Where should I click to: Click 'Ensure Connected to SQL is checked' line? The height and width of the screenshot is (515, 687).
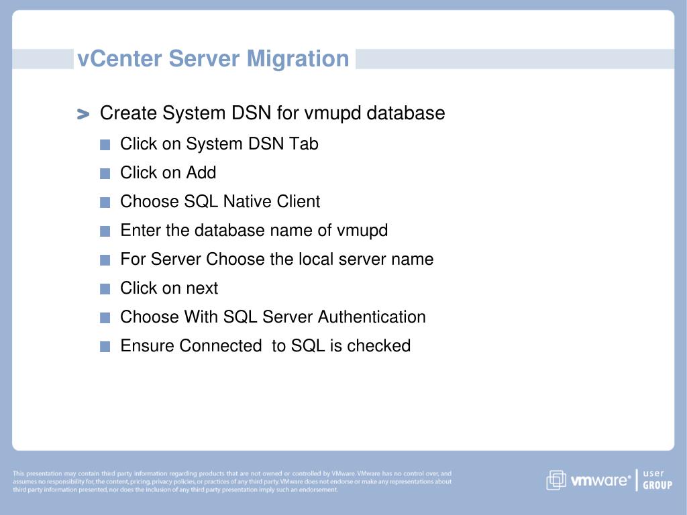coord(266,346)
